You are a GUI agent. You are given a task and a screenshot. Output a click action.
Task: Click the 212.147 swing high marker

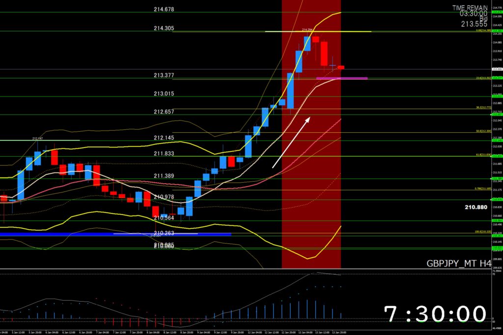click(x=38, y=139)
